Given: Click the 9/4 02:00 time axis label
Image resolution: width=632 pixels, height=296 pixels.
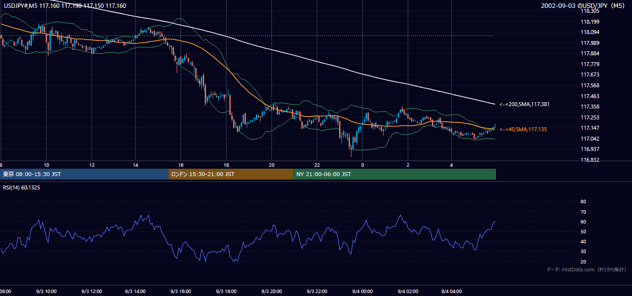Looking at the screenshot, I should [x=409, y=292].
